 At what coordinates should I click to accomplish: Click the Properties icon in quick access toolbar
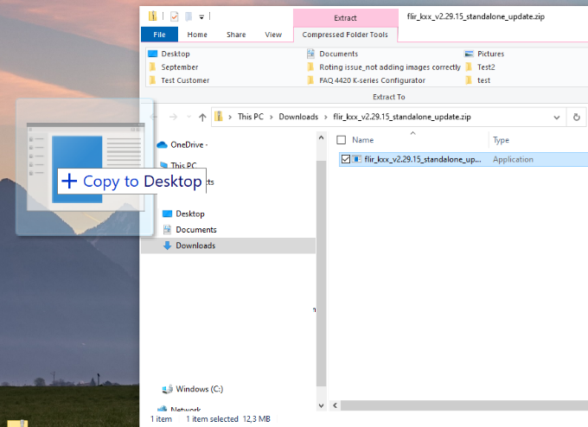coord(175,16)
